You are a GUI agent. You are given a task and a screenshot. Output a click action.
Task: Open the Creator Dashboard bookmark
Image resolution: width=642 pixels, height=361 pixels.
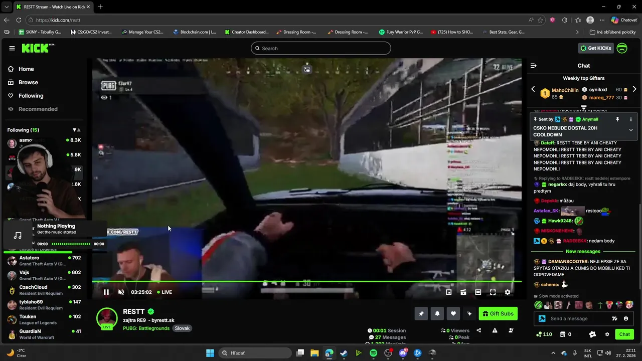point(246,32)
